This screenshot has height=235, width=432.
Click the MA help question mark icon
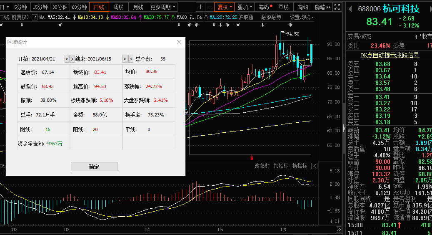[x=35, y=17]
